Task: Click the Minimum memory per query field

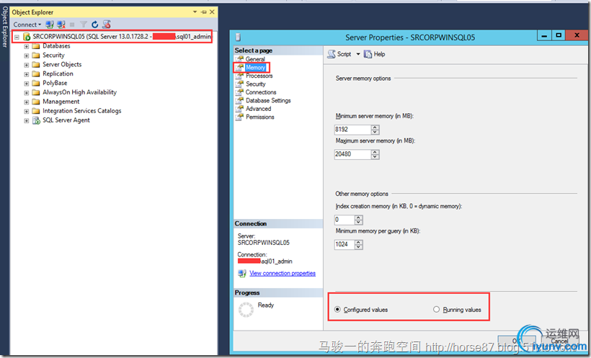Action: pyautogui.click(x=345, y=245)
